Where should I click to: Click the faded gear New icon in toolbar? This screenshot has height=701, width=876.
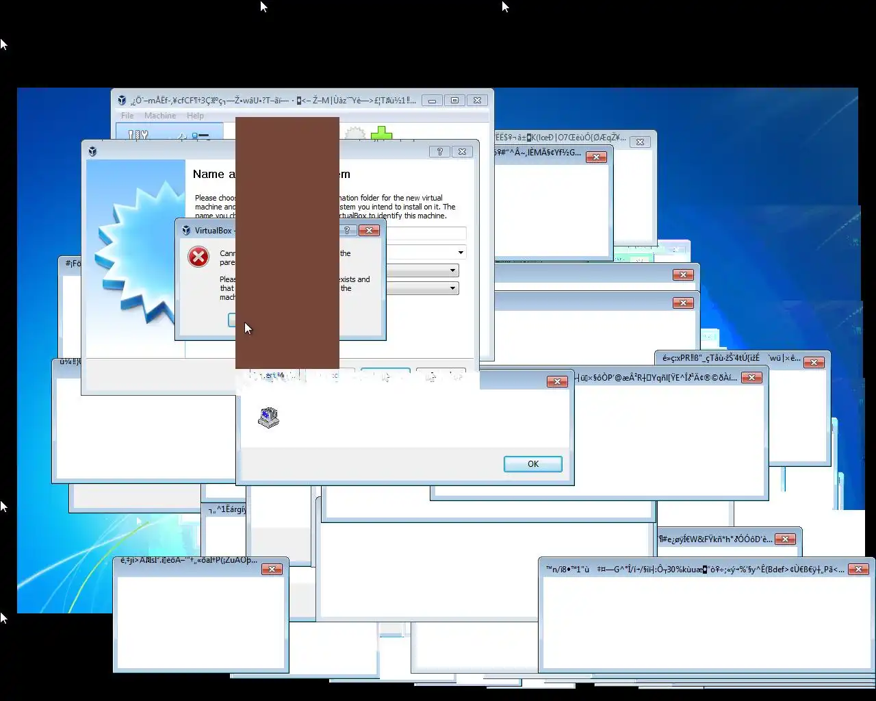(355, 134)
